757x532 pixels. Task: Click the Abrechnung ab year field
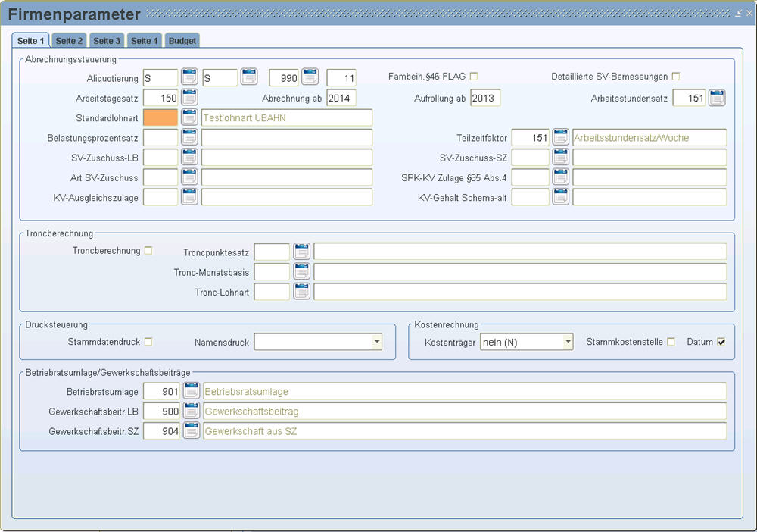click(x=341, y=98)
